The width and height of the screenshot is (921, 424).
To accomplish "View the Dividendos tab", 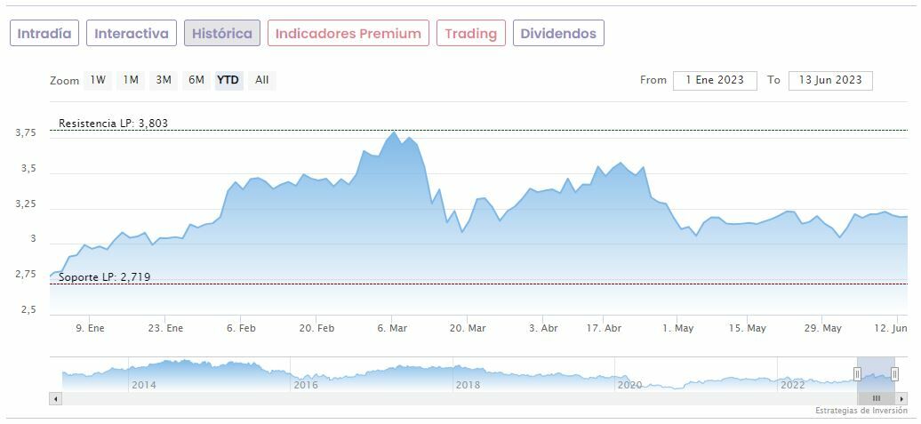I will (x=558, y=34).
